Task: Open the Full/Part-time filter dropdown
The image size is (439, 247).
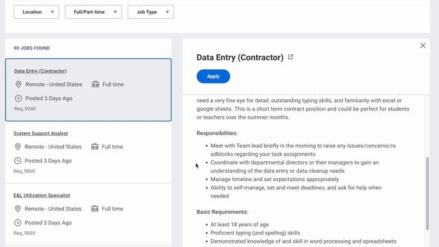Action: pyautogui.click(x=93, y=12)
